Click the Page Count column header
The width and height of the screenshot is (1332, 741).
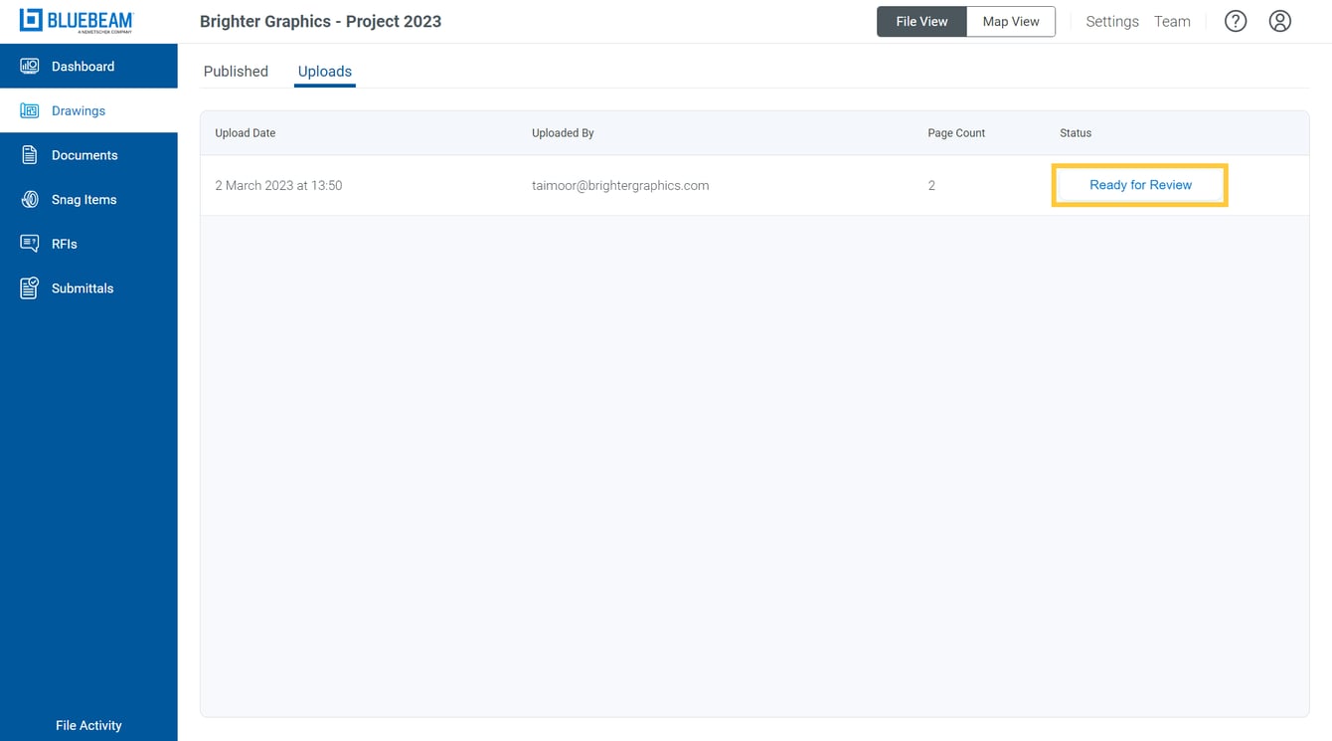(955, 132)
